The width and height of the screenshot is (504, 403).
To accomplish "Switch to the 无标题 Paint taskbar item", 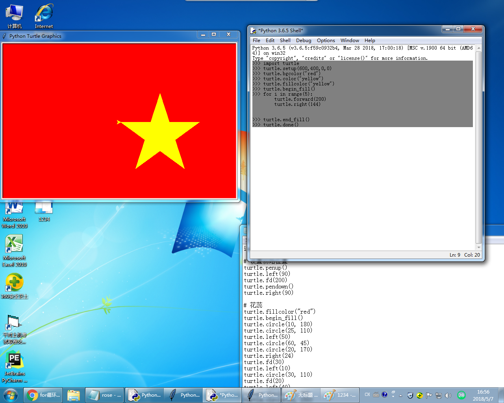I will click(x=301, y=395).
